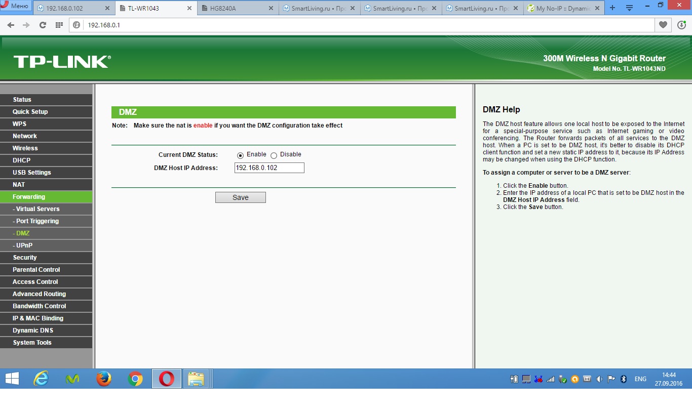Open the Windows Start button
This screenshot has height=413, width=692.
click(x=12, y=379)
